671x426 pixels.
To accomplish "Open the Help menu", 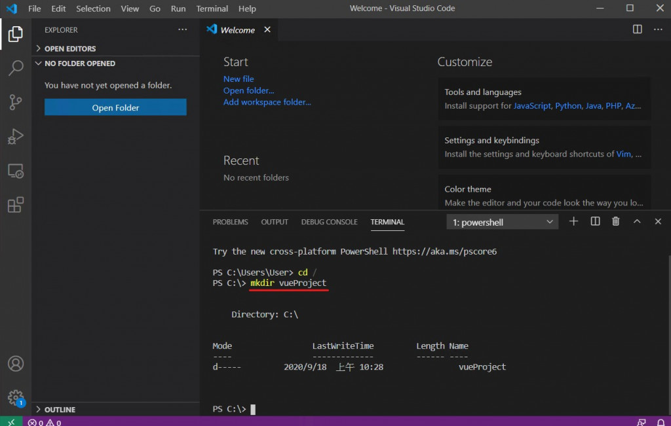I will [247, 9].
